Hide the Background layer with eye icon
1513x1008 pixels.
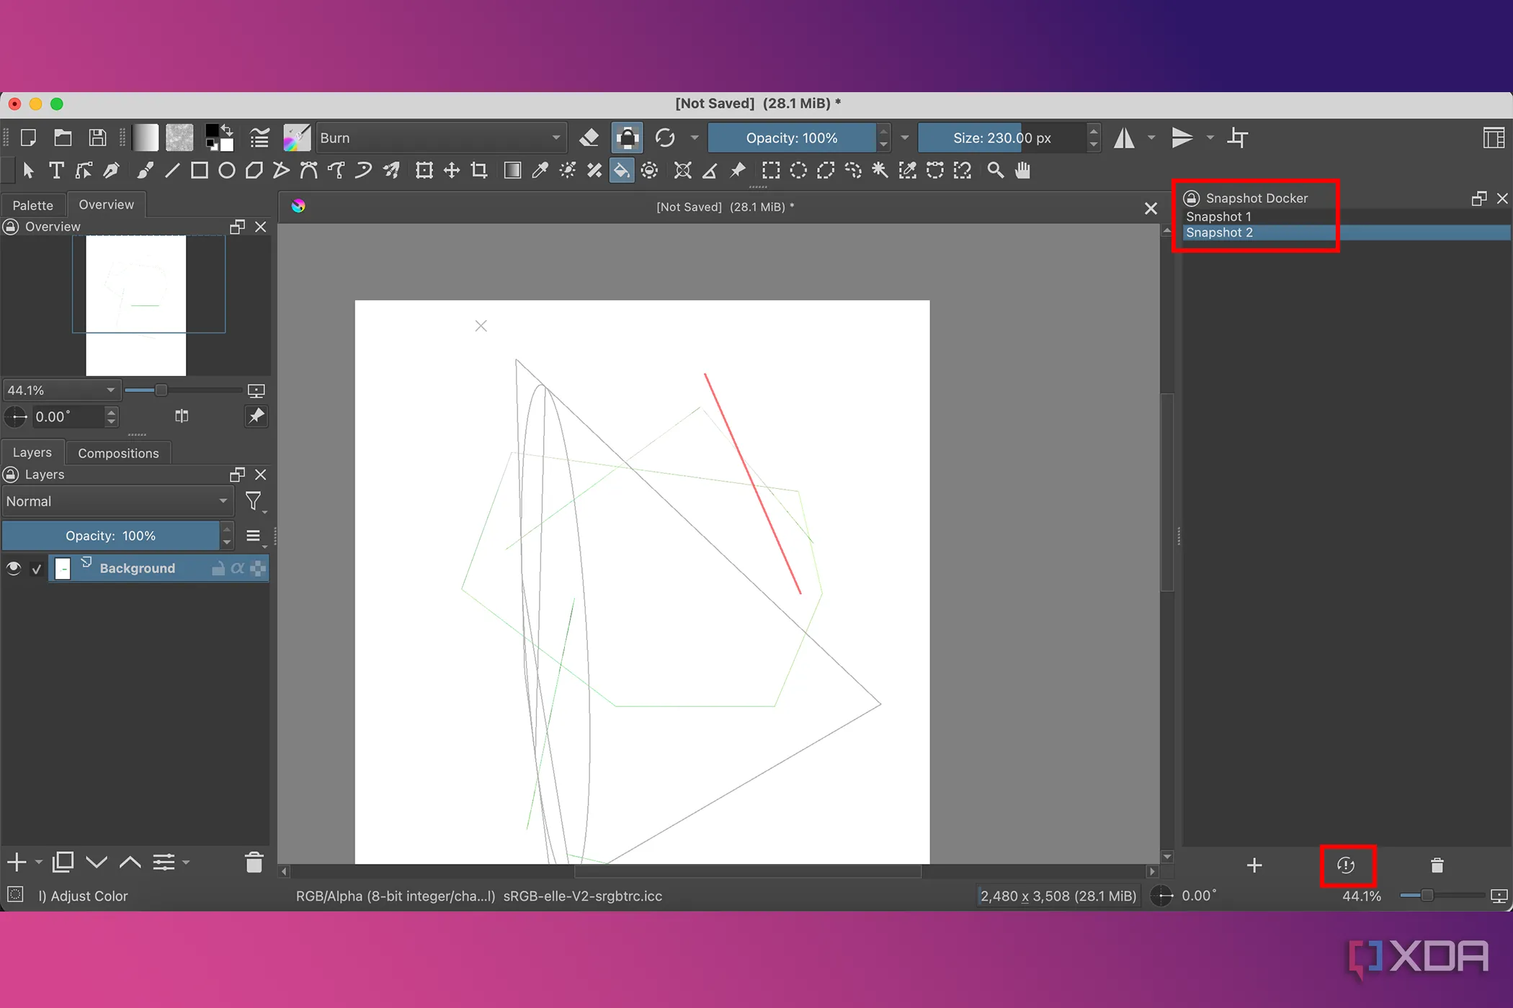tap(14, 568)
